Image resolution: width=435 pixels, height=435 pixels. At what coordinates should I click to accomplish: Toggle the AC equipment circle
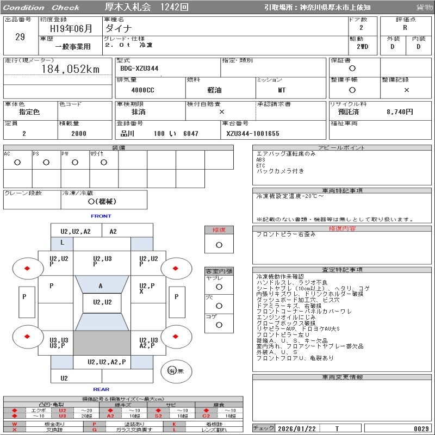(x=17, y=163)
